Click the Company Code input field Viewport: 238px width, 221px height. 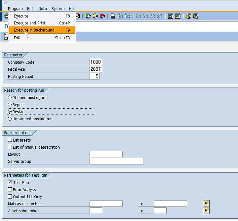click(96, 62)
